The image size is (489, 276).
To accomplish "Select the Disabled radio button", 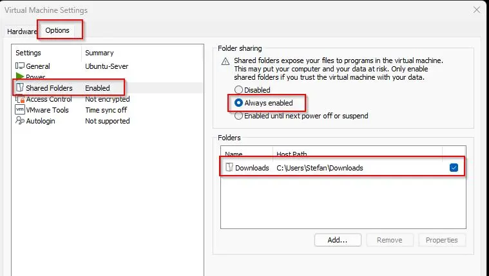I will pos(239,90).
